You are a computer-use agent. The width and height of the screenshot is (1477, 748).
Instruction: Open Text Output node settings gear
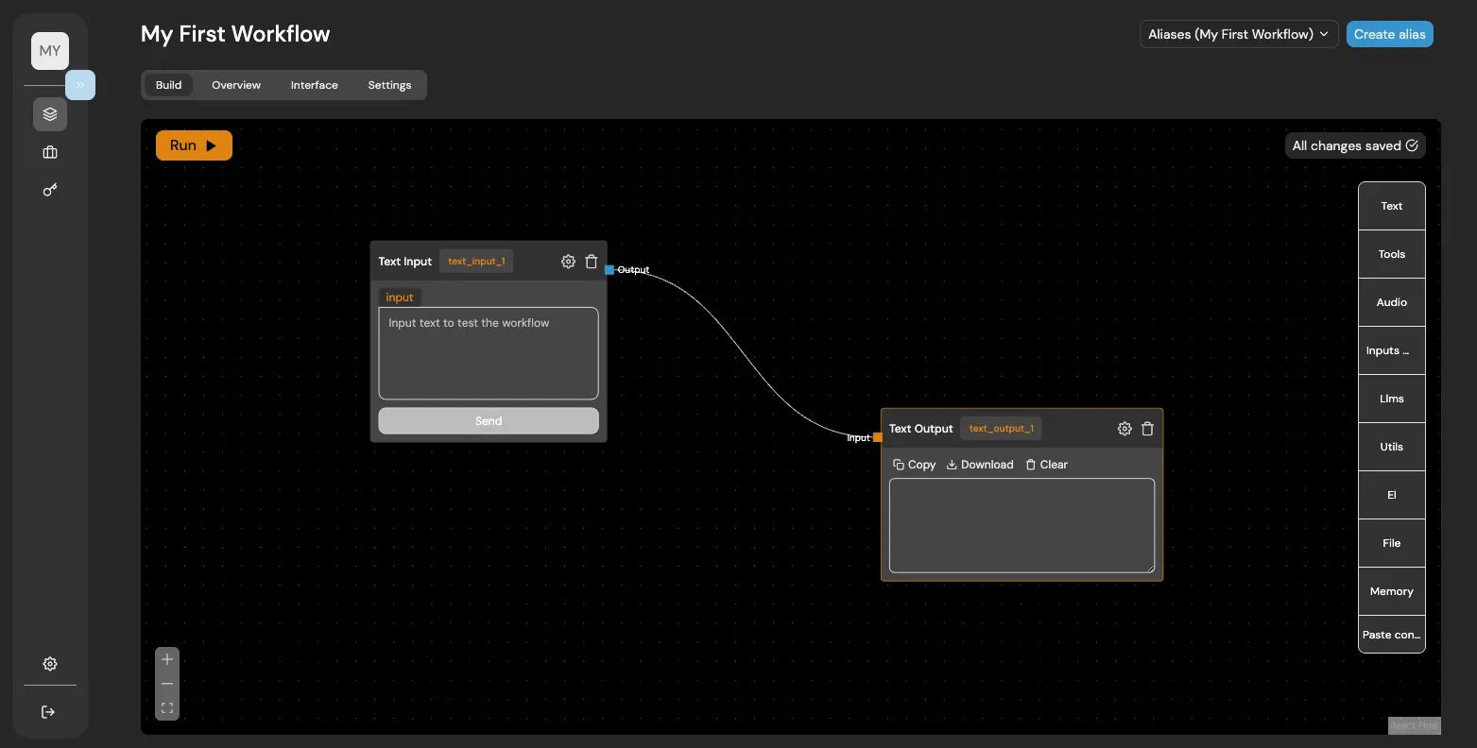pyautogui.click(x=1125, y=429)
